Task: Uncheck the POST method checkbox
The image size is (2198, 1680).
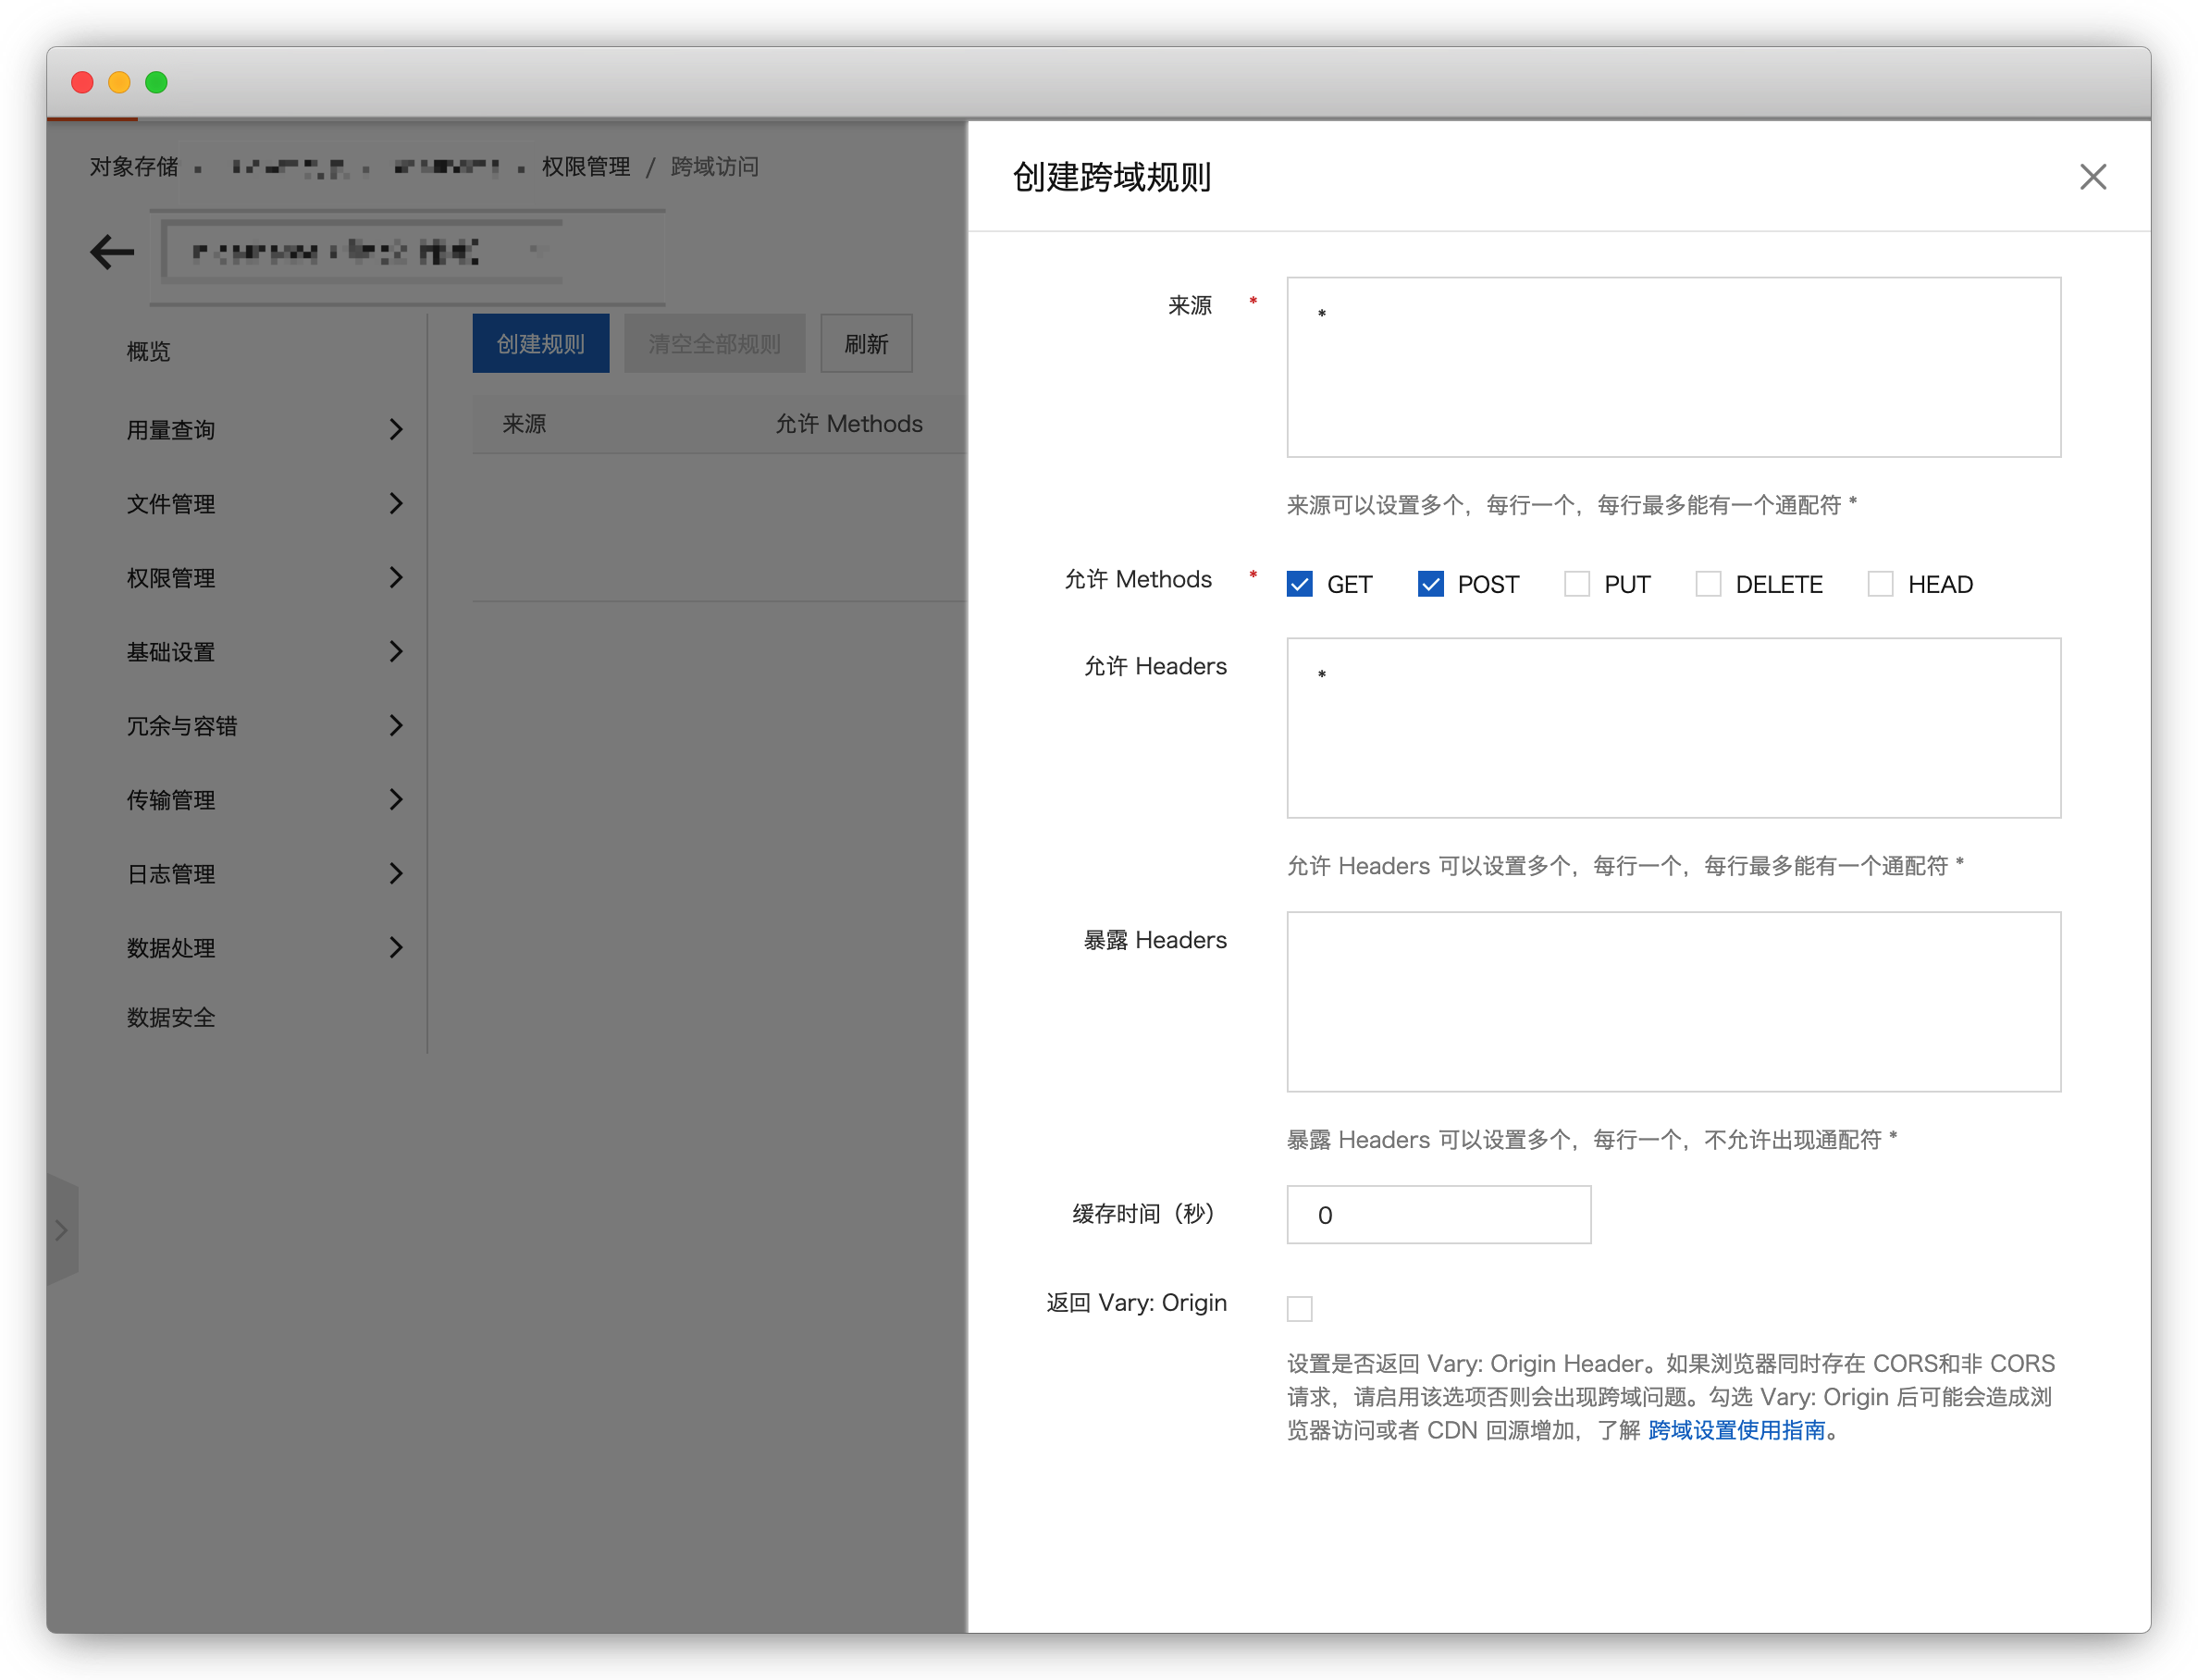Action: pos(1430,584)
